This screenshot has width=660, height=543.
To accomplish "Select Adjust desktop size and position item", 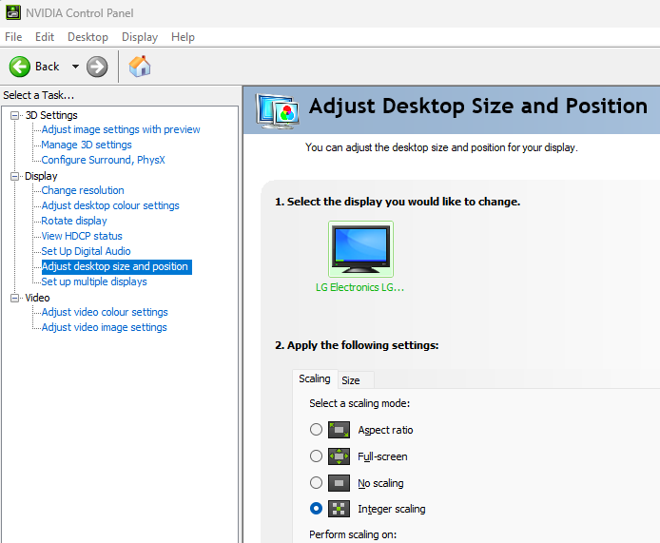I will 117,267.
